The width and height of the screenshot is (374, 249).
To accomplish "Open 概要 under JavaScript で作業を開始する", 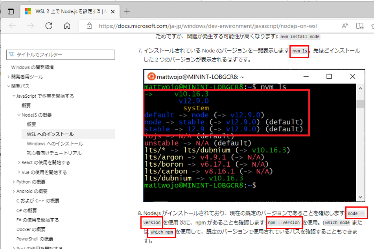I will (26, 105).
